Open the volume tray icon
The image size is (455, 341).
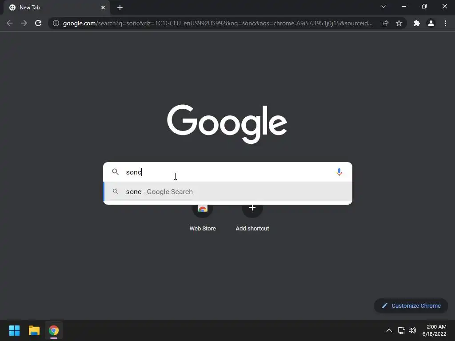[412, 330]
